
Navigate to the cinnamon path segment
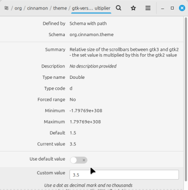click(38, 8)
